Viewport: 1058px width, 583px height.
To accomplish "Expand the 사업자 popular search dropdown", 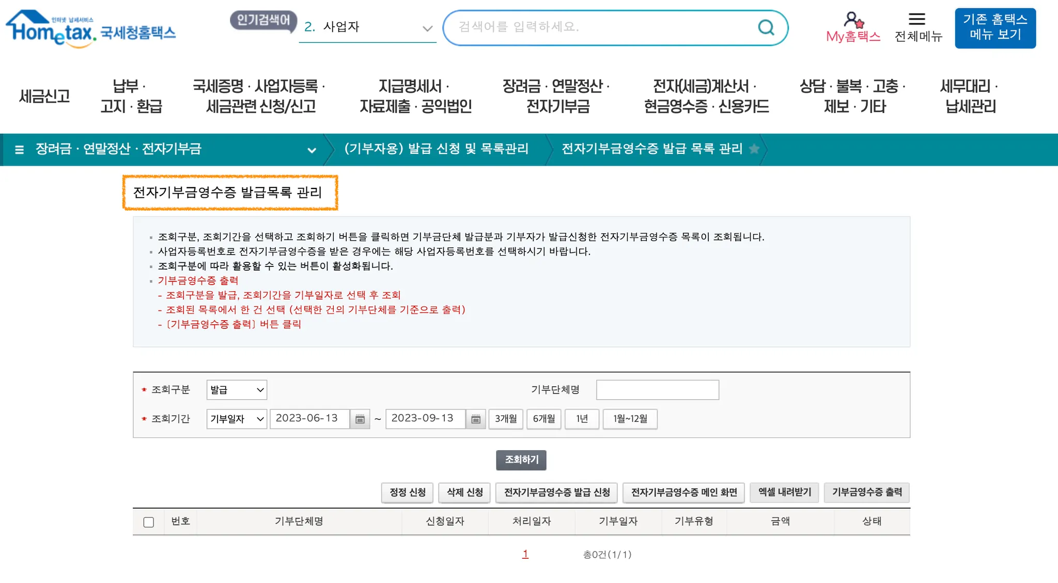I will tap(427, 28).
